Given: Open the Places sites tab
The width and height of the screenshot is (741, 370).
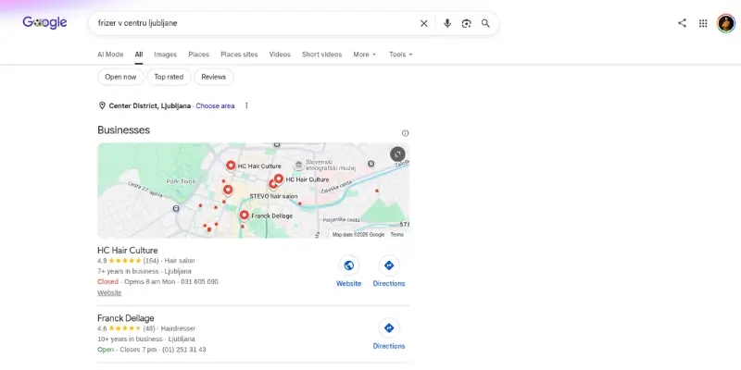Looking at the screenshot, I should [239, 55].
